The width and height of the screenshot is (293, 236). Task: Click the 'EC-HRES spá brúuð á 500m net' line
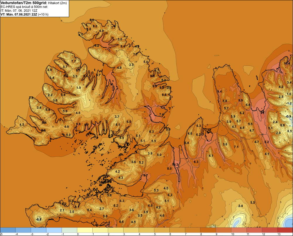24,7
